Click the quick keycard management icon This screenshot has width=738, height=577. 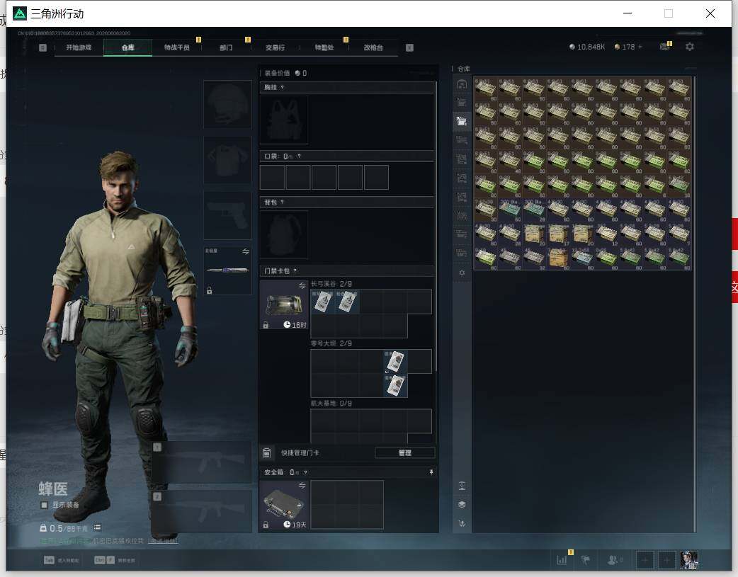tap(266, 453)
